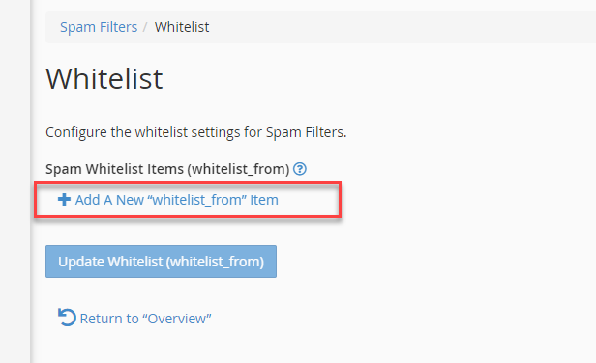The height and width of the screenshot is (363, 596).
Task: Click the "Configure the whitelist settings" description
Action: pyautogui.click(x=196, y=132)
